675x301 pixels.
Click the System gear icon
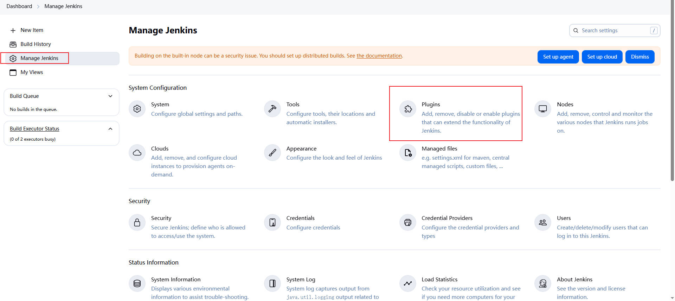pyautogui.click(x=137, y=109)
